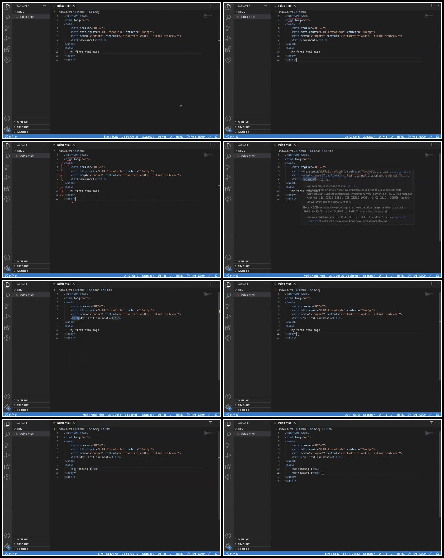Screen dimensions: 444x558
Task: Click Explorer More Actions dots in Ln 10, Col 18 window
Action: tap(45, 423)
